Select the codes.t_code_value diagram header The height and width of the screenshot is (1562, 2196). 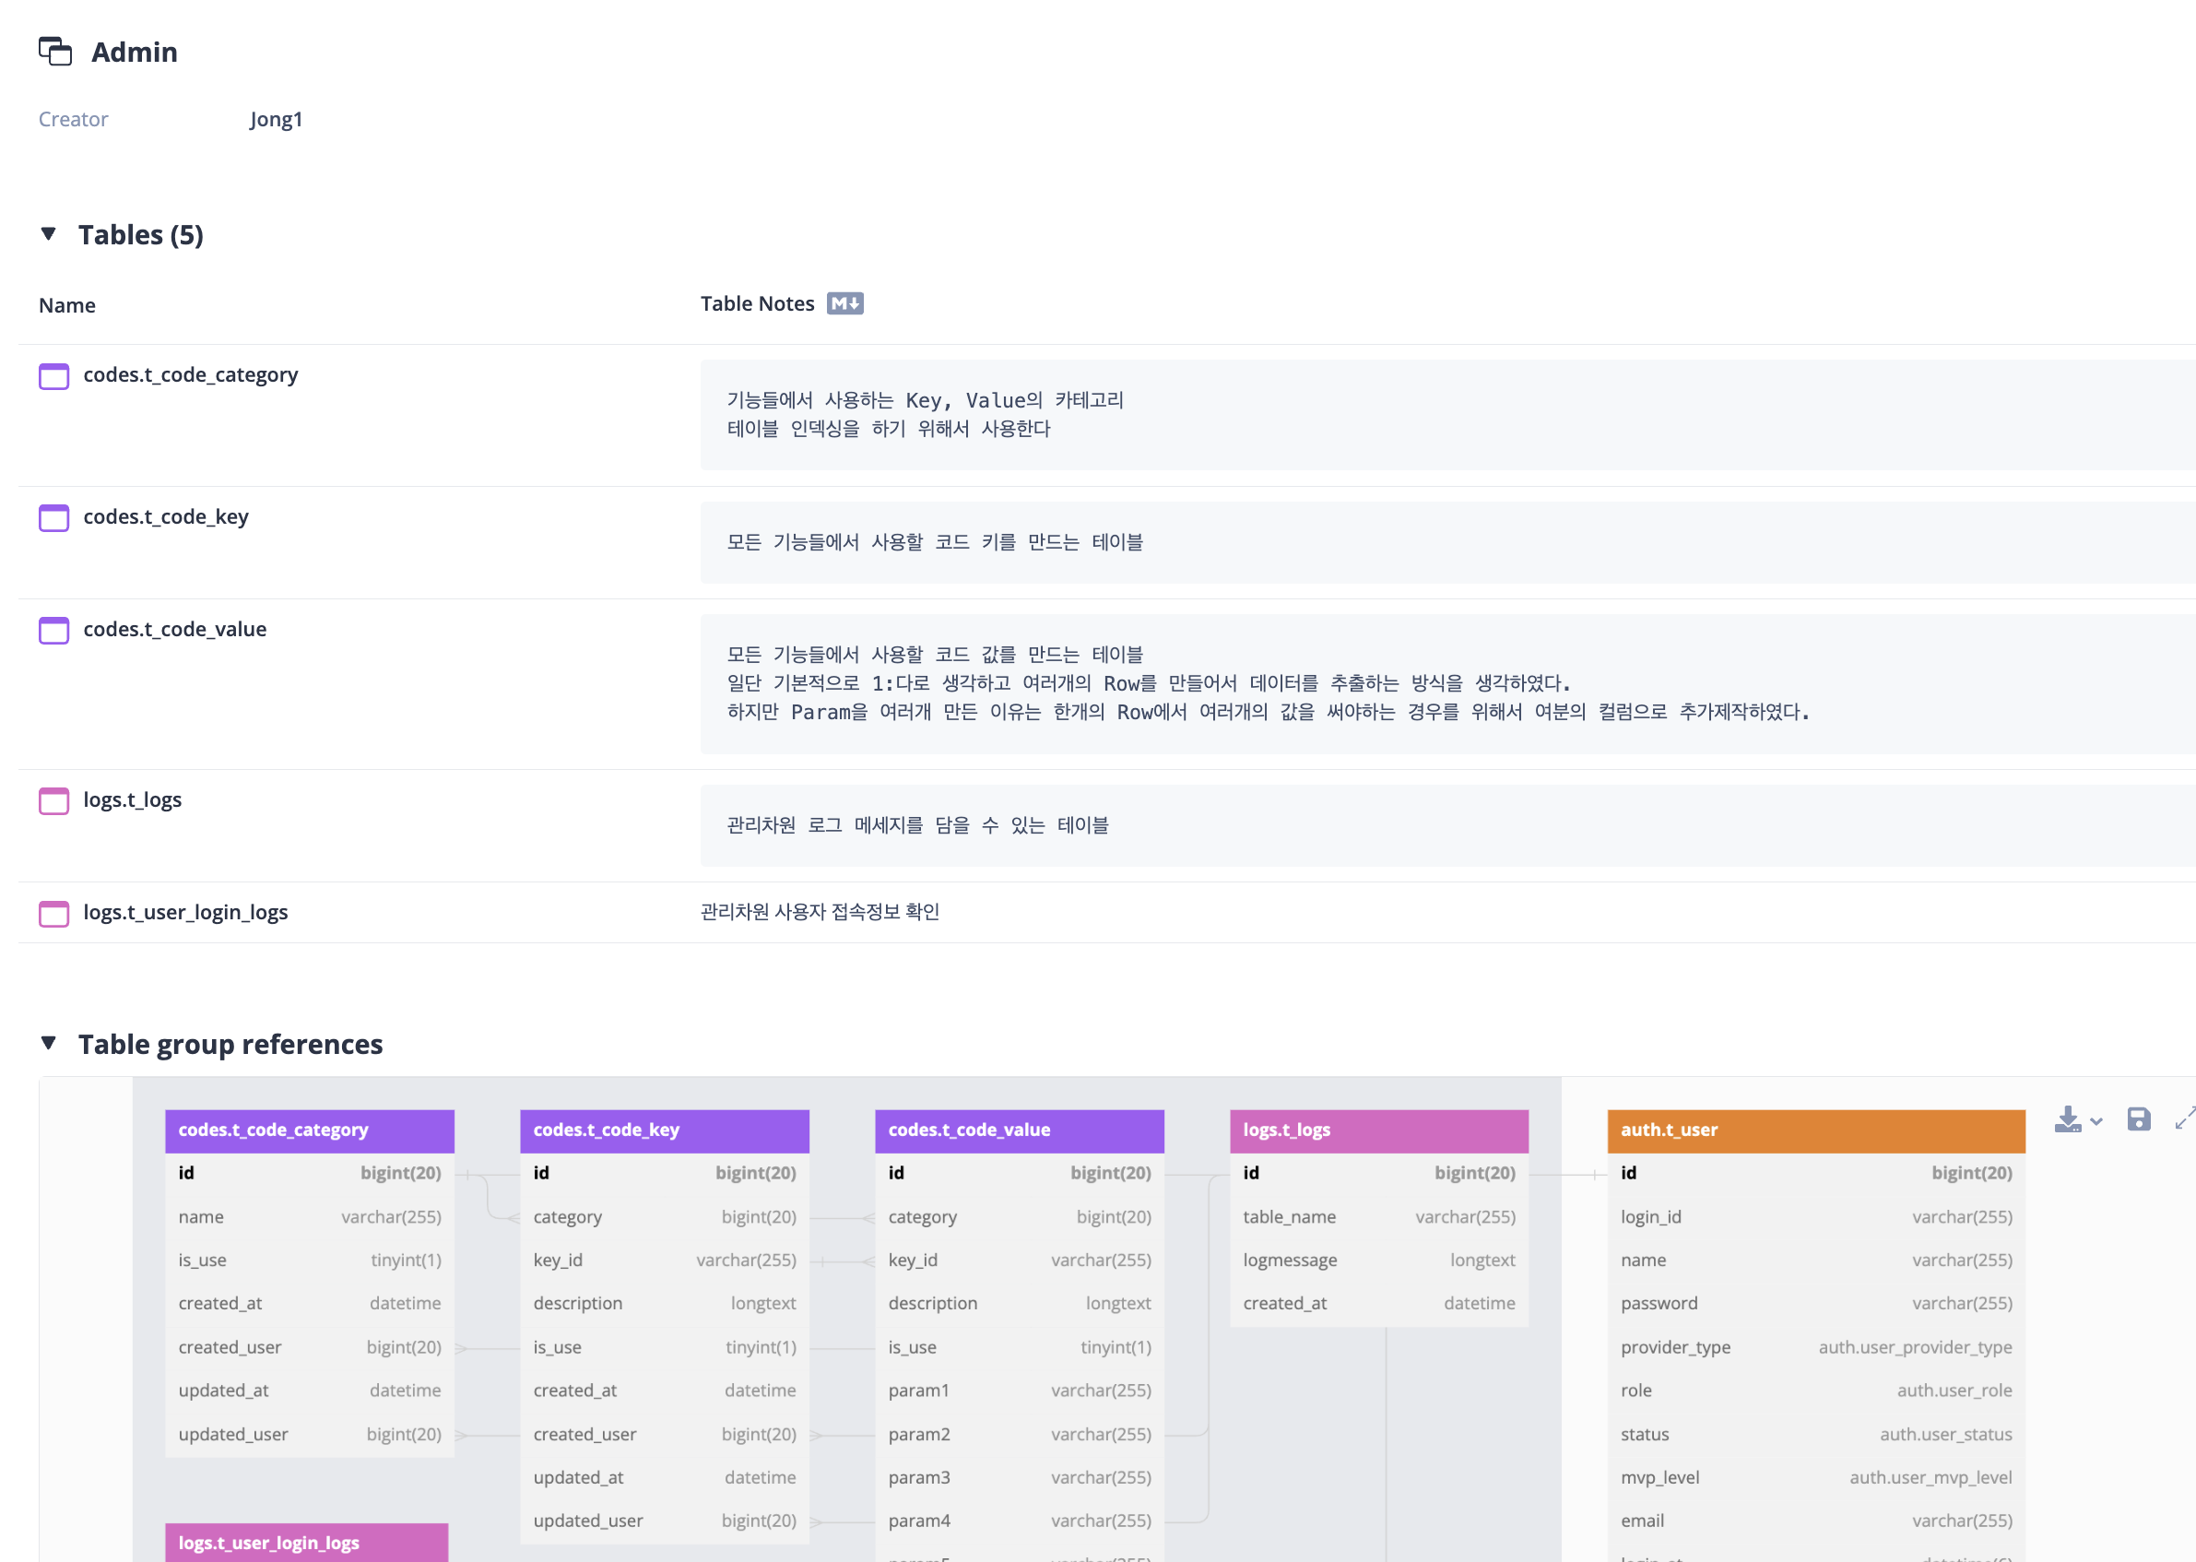[1018, 1130]
